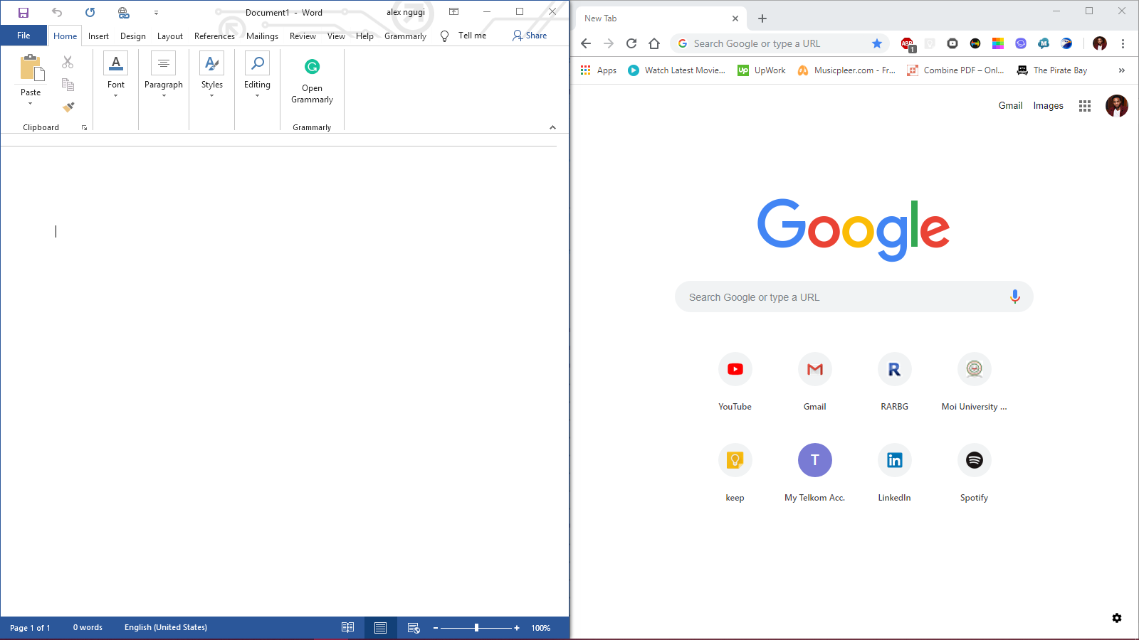Image resolution: width=1139 pixels, height=640 pixels.
Task: Open Customize gear on New Tab page
Action: (1117, 618)
